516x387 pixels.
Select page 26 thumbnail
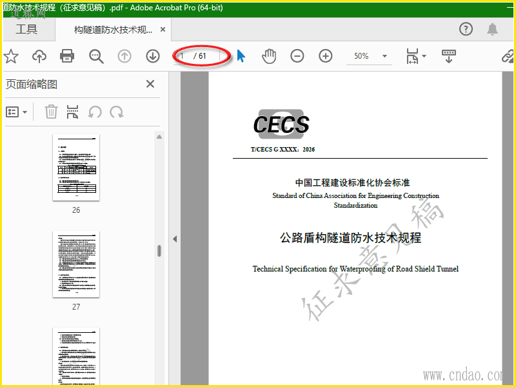tap(76, 168)
